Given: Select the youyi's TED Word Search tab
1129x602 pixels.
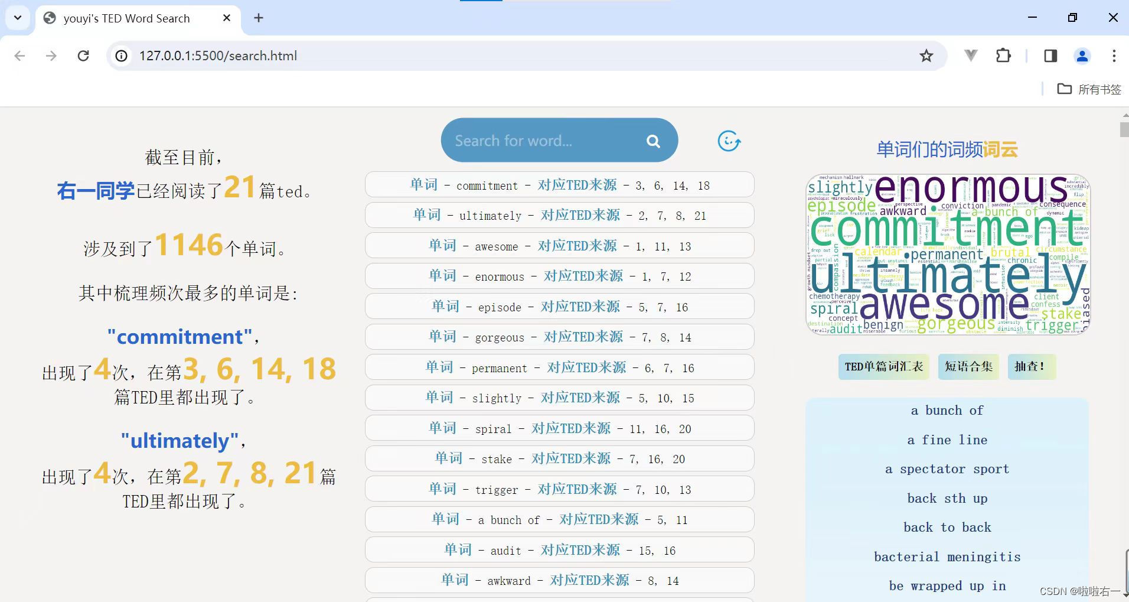Looking at the screenshot, I should pyautogui.click(x=138, y=18).
